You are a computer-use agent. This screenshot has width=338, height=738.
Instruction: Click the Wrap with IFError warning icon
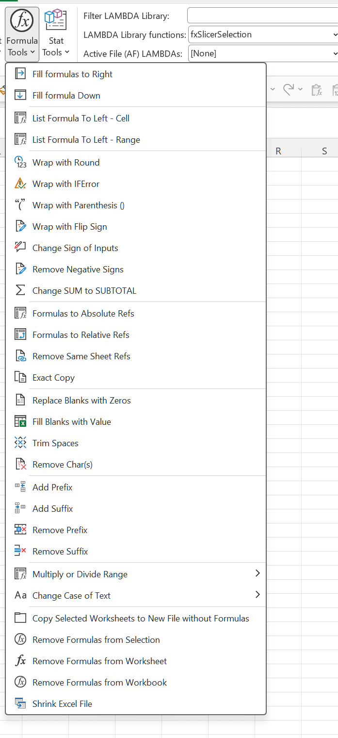tap(20, 184)
